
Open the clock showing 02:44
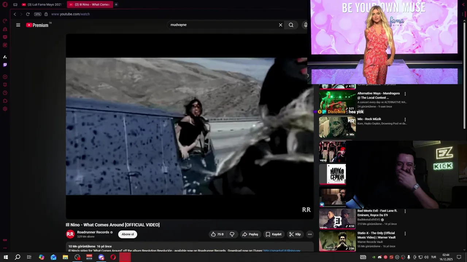click(x=446, y=257)
